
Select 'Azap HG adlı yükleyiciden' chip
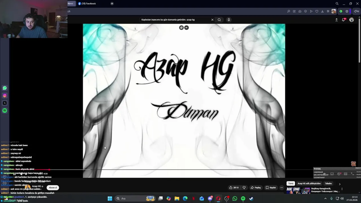coord(309,184)
